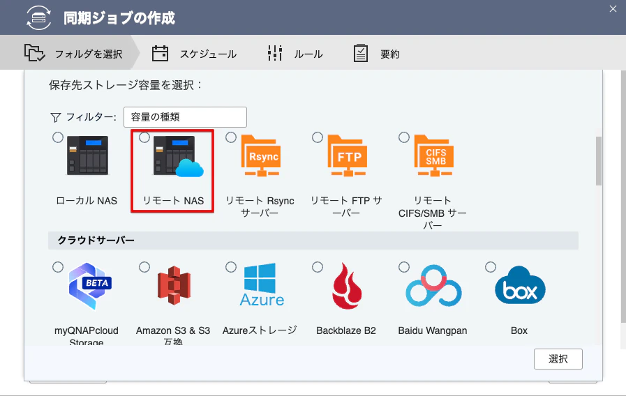Screen dimensions: 626x396
Task: Close the 同期ジョブの作成 dialog
Action: [x=613, y=9]
